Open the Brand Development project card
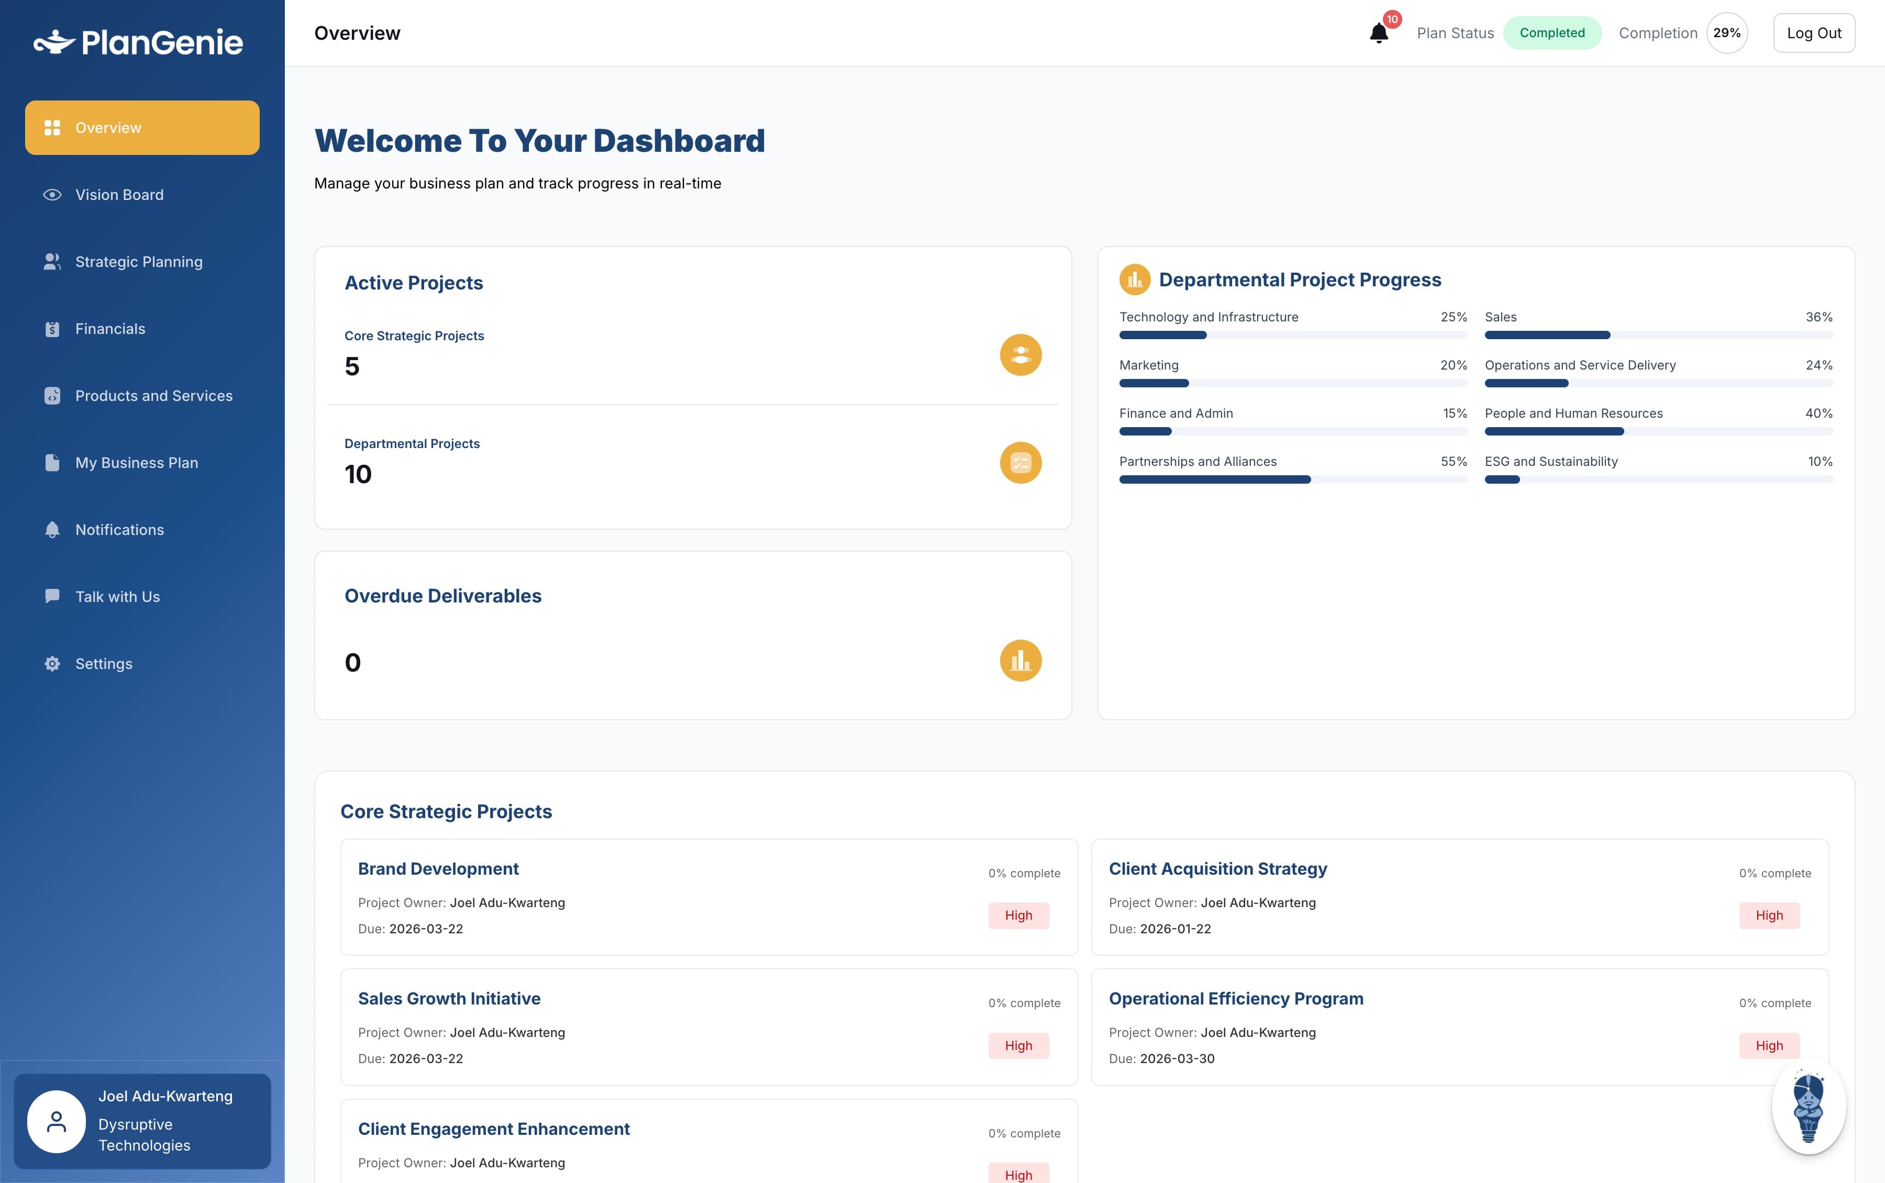This screenshot has height=1183, width=1885. click(438, 868)
